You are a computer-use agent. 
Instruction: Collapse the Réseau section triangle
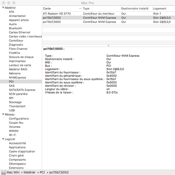(x=3, y=114)
